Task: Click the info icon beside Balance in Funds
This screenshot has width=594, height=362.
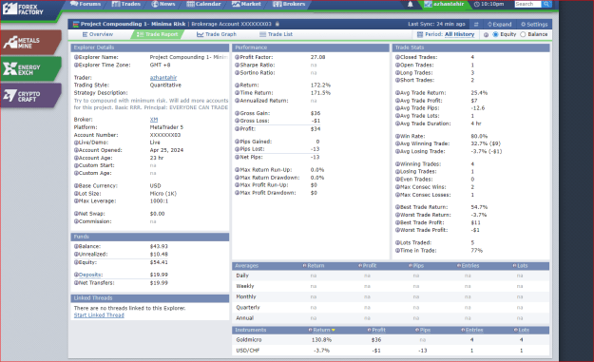Action: (x=76, y=246)
